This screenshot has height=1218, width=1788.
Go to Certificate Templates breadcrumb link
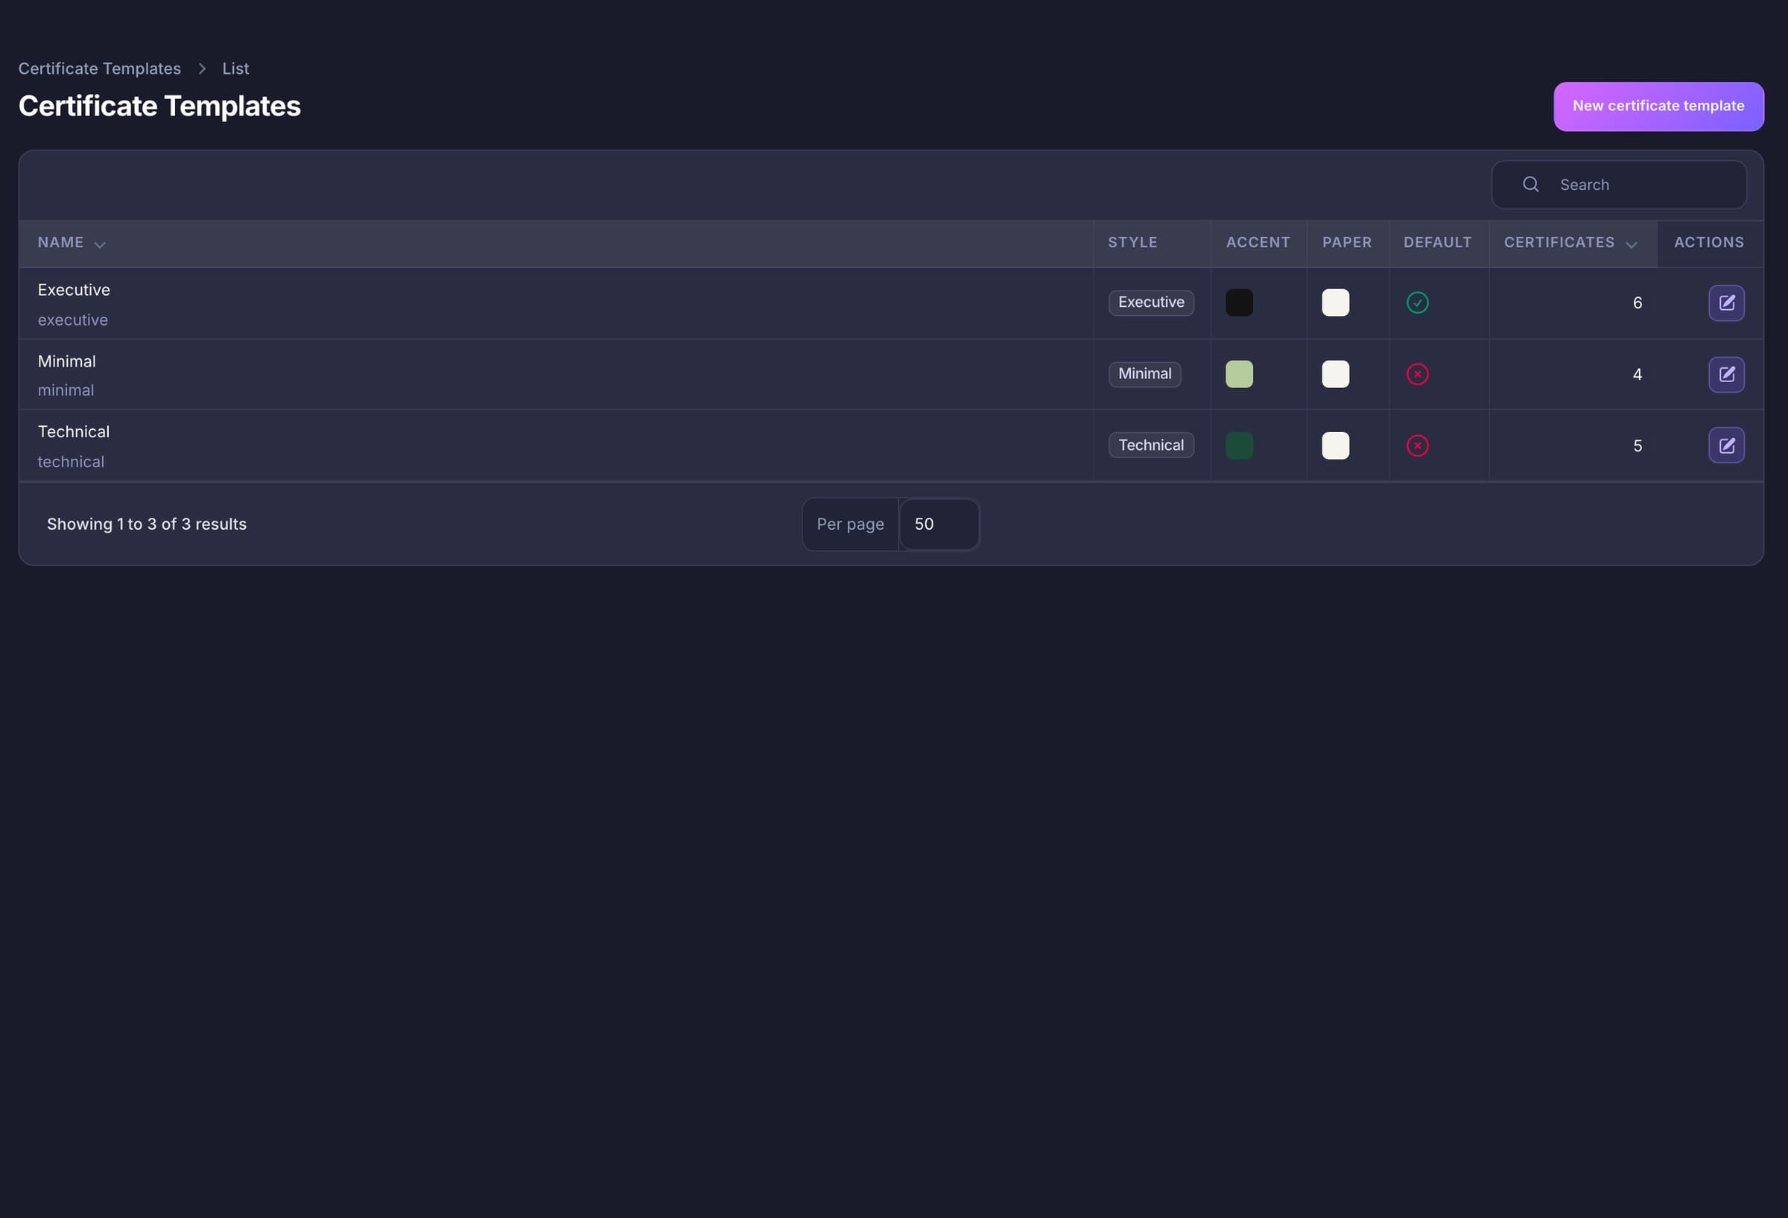click(99, 69)
